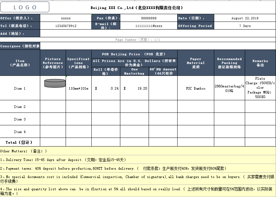276x197 pixels.
Task: Select the 'Total（总计）' cell
Action: [x=20, y=142]
